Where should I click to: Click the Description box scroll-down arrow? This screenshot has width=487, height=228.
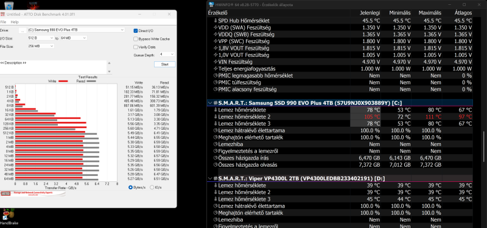[x=109, y=72]
